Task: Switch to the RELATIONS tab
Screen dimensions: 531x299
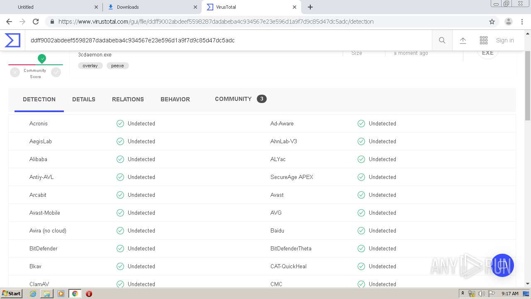Action: click(x=128, y=100)
